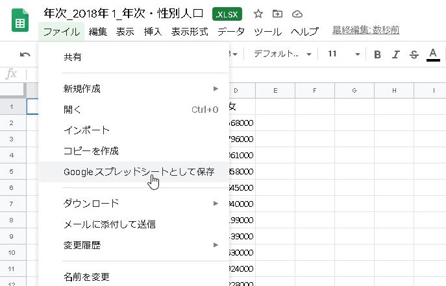Expand the ダウンロード submenu
Viewport: 446px width, 286px height.
140,203
